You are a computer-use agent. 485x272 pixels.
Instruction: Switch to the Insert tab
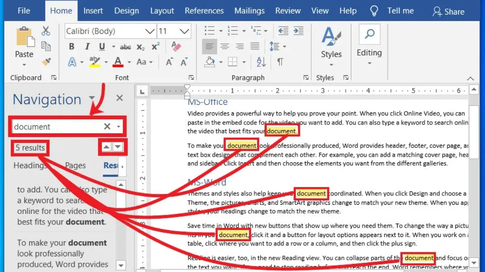point(93,11)
